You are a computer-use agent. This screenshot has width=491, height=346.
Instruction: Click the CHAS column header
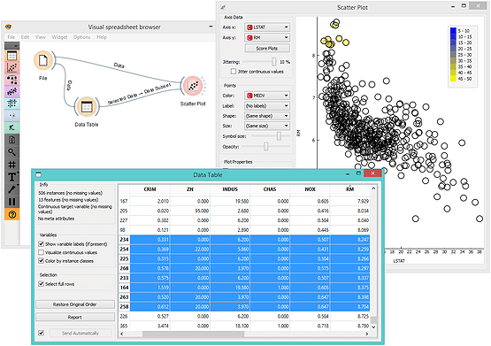[270, 189]
